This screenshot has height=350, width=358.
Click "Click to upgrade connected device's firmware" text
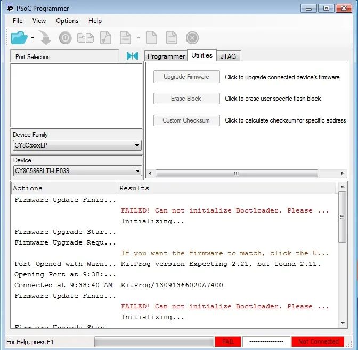[282, 77]
